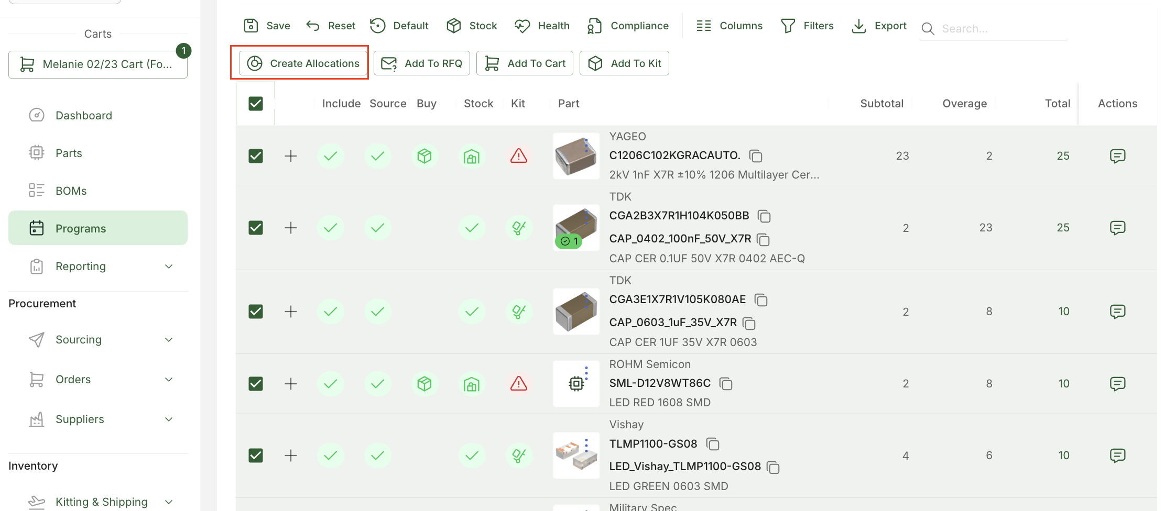
Task: Expand the CGA2B3X7R1H104K050BB row with plus icon
Action: [291, 228]
